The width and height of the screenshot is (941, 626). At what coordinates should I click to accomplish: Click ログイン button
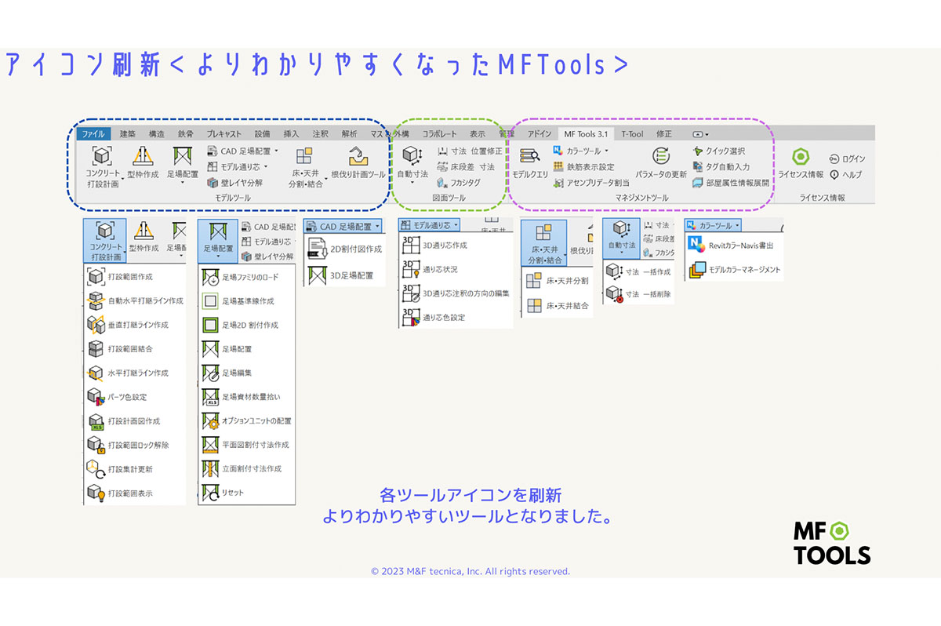coord(848,158)
